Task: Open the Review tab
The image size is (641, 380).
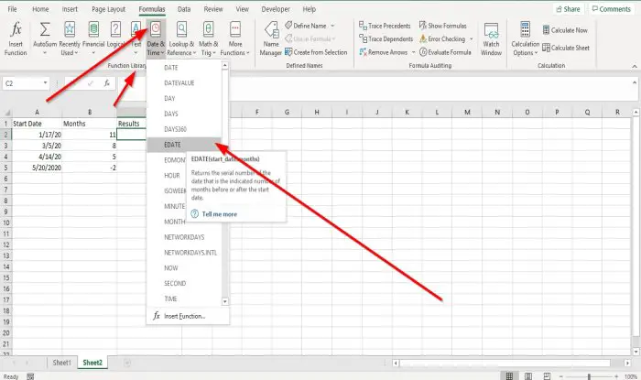Action: pos(213,9)
